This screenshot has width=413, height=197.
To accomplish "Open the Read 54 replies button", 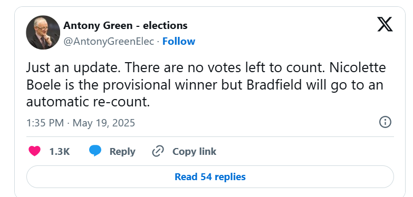I will tap(210, 177).
